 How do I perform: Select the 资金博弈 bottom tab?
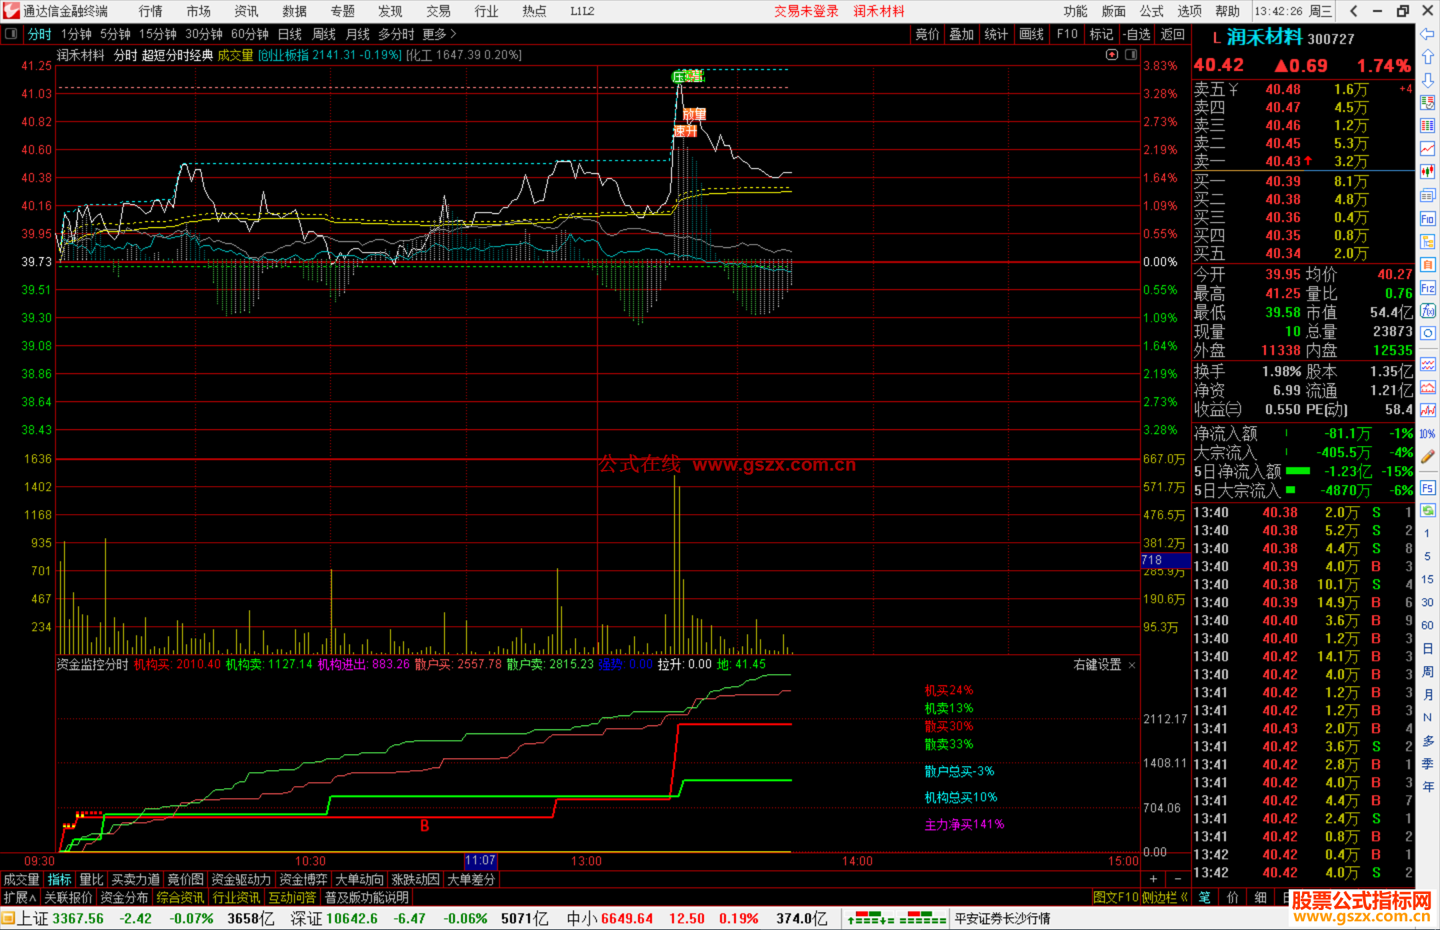click(303, 879)
